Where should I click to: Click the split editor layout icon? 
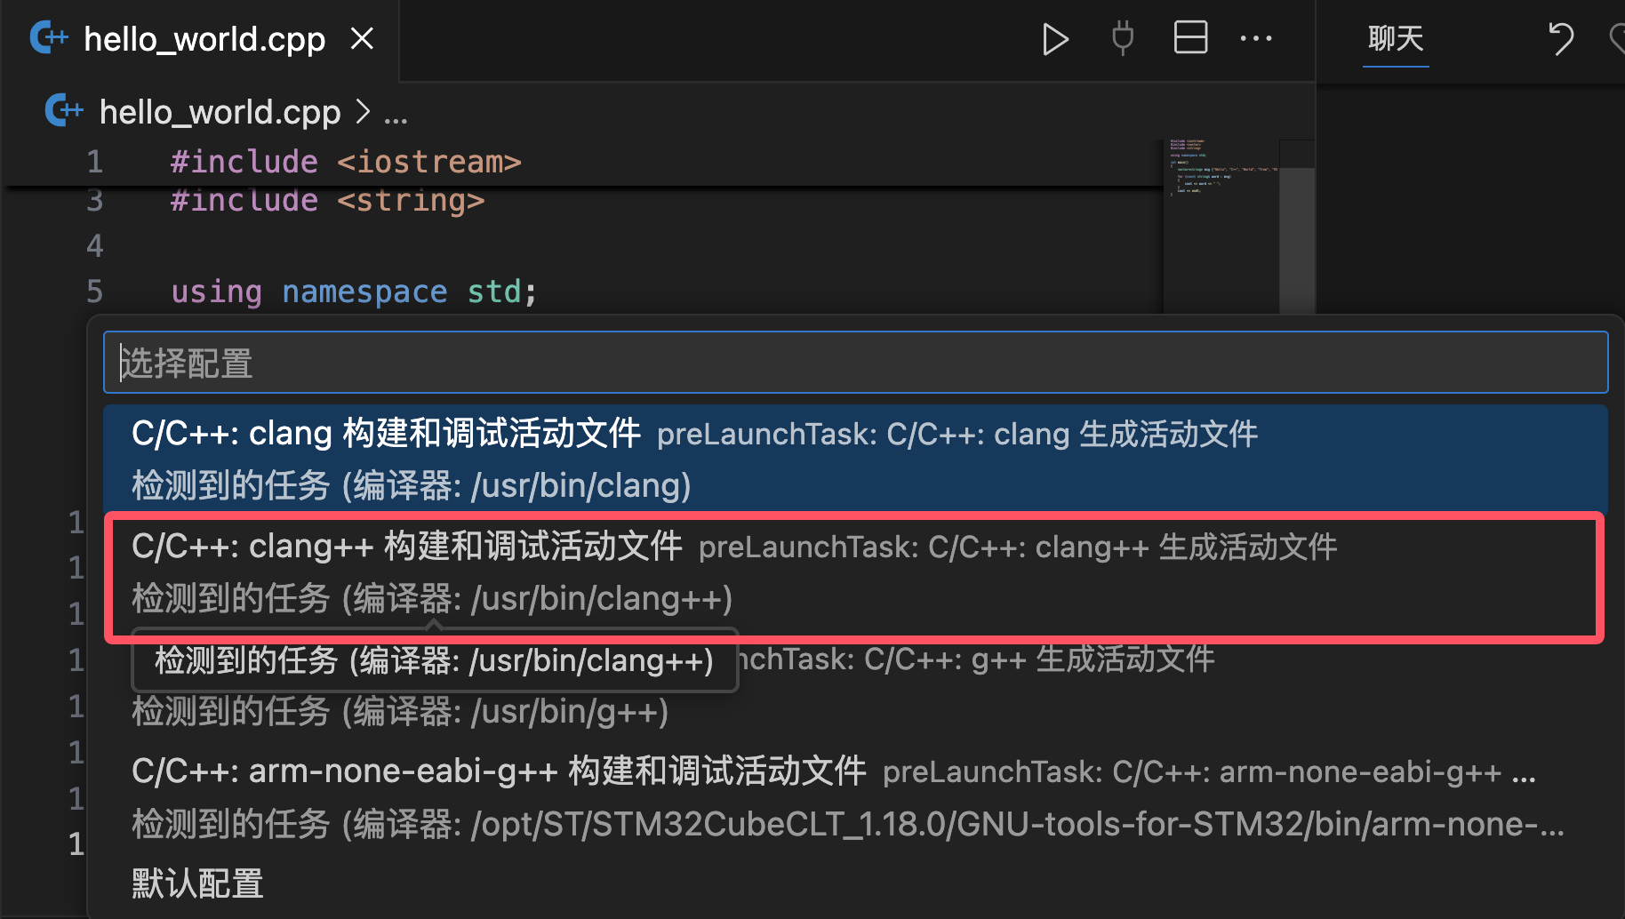coord(1190,38)
